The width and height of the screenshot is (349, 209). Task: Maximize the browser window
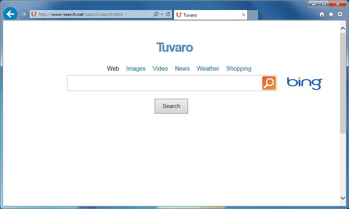[324, 4]
